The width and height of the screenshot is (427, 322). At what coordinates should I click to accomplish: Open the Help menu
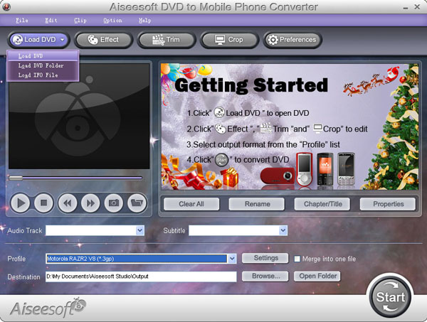pos(144,21)
